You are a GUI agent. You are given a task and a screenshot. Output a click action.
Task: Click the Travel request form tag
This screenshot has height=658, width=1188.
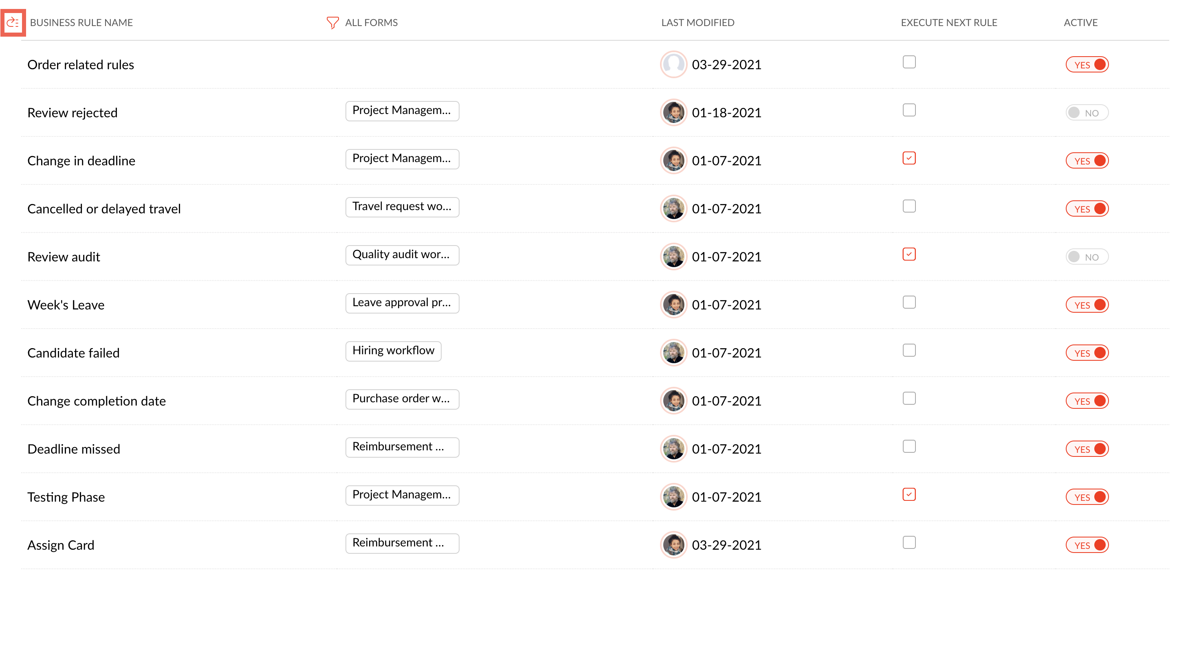tap(402, 207)
